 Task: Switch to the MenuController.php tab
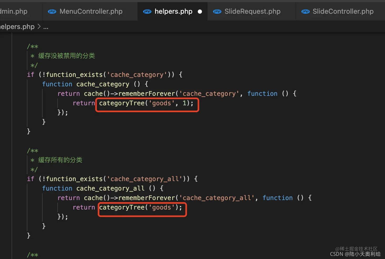click(90, 11)
